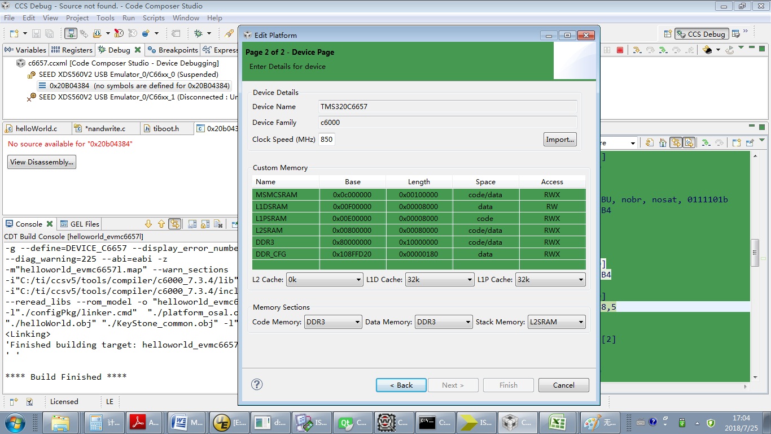771x434 pixels.
Task: Open dropdown arrow next to New icon
Action: 24,34
